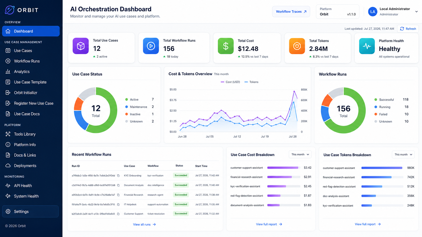Viewport: 422px width, 237px height.
Task: Click the Analytics bar chart icon
Action: coord(8,72)
